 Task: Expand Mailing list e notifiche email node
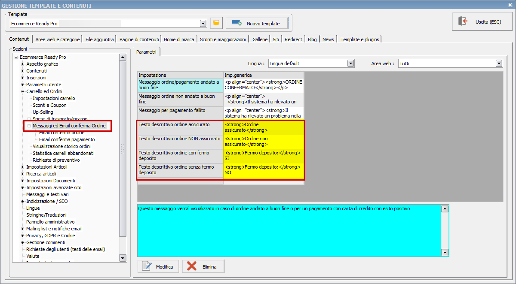point(22,229)
